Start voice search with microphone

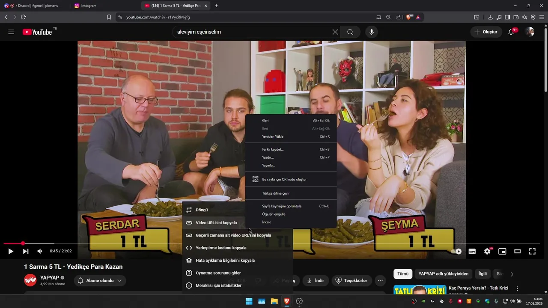pos(372,32)
